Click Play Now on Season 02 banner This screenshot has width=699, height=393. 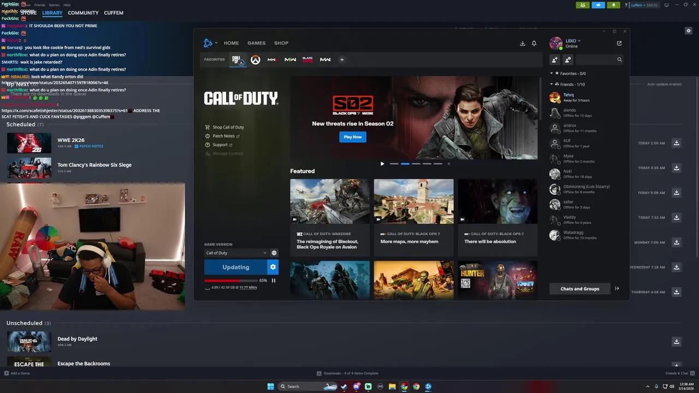tap(353, 137)
